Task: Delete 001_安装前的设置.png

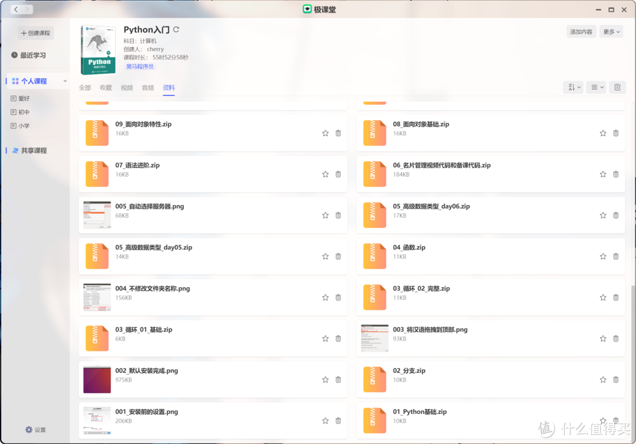Action: pyautogui.click(x=338, y=421)
